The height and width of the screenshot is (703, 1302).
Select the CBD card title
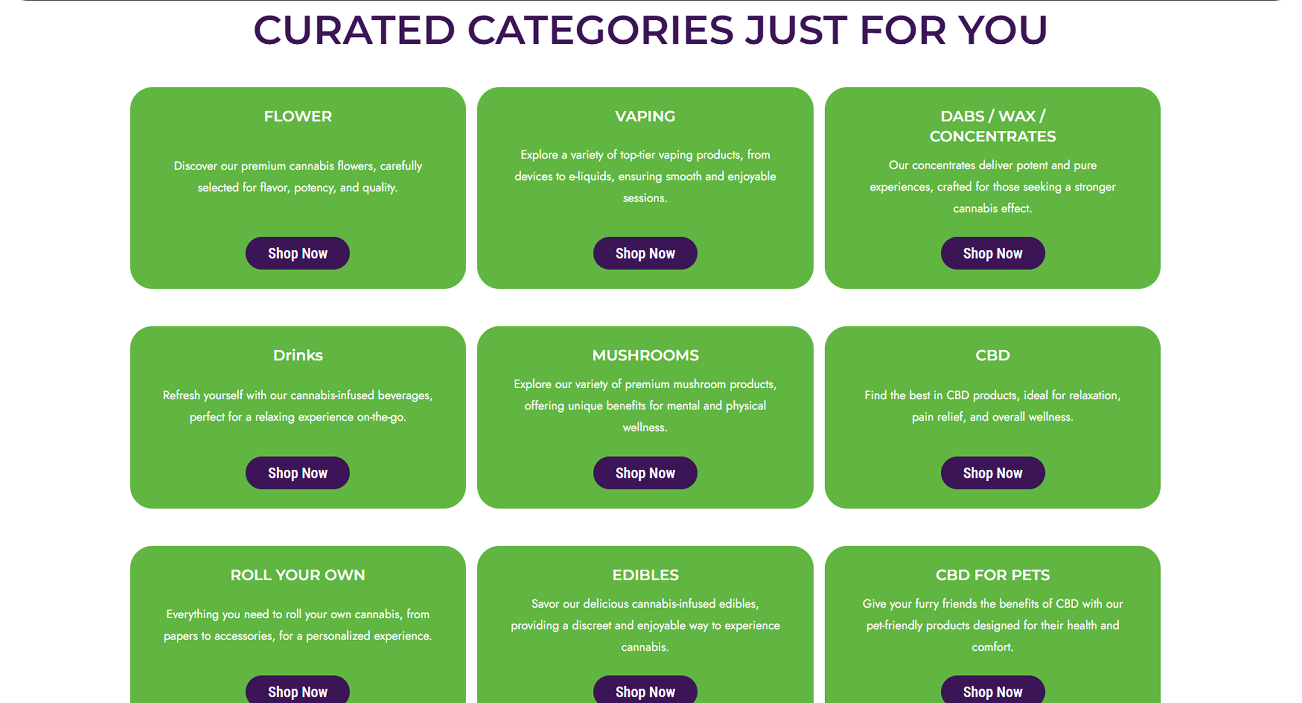pos(992,355)
